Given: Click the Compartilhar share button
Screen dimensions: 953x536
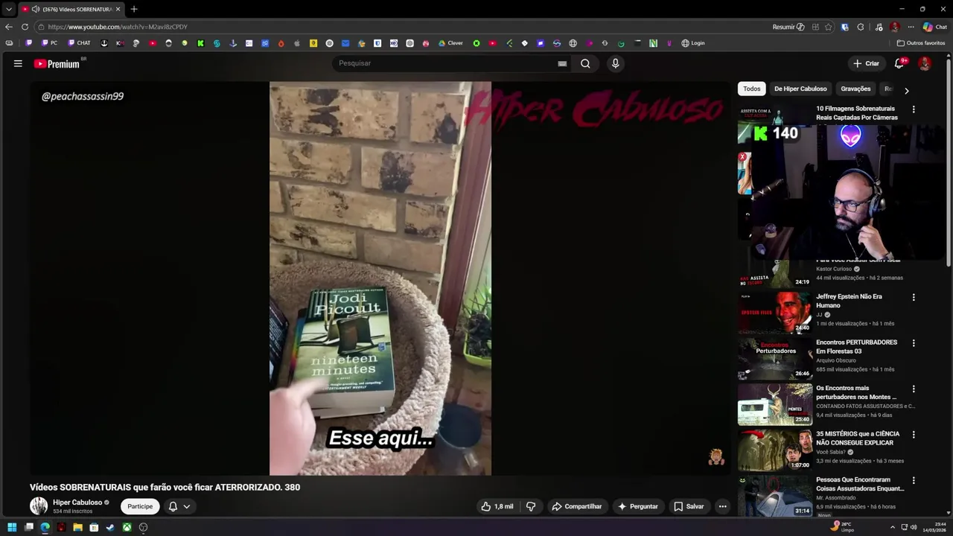Looking at the screenshot, I should (x=576, y=506).
